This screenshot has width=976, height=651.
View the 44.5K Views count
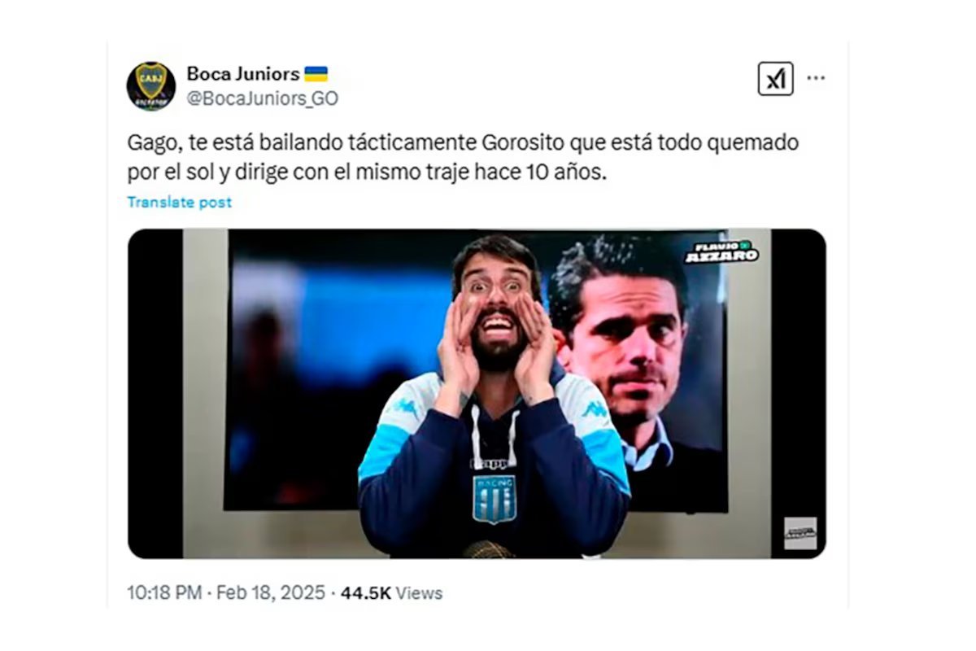click(391, 592)
